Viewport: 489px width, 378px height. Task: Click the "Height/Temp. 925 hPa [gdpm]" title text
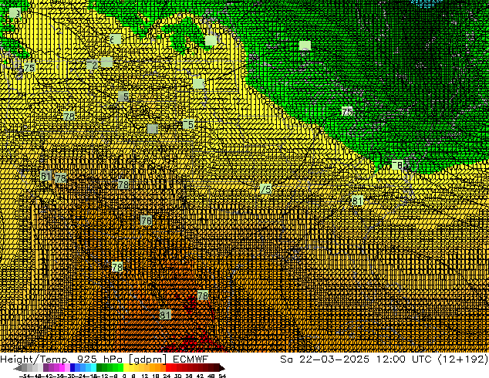pos(83,359)
